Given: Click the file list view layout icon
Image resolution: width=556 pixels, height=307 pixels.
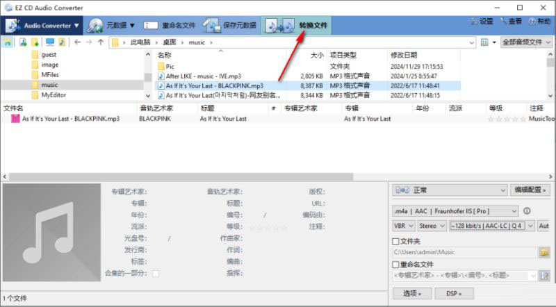Looking at the screenshot, I should pyautogui.click(x=484, y=42).
